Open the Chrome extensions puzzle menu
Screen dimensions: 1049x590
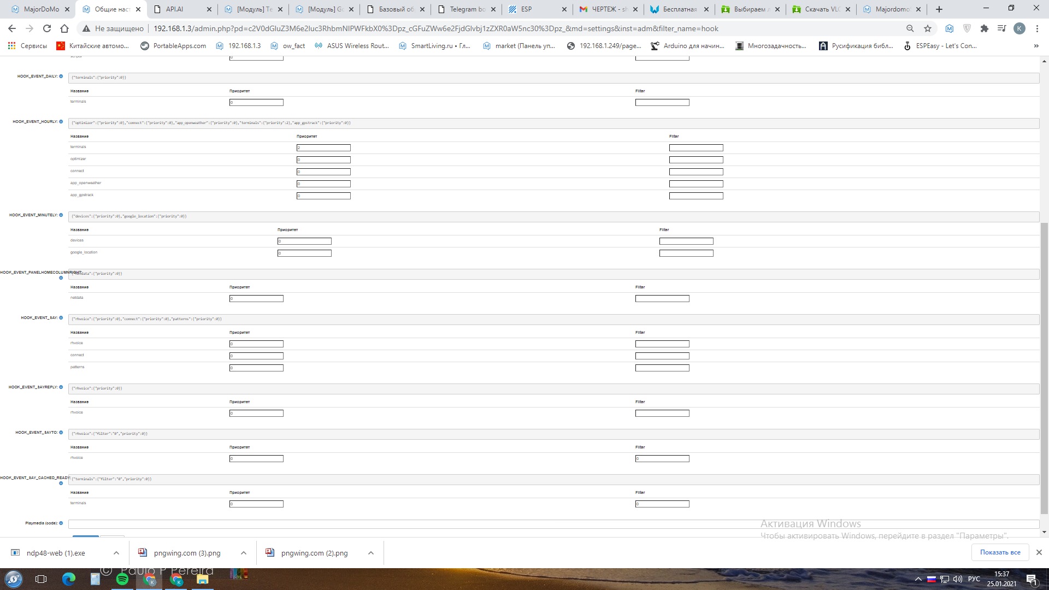tap(985, 28)
